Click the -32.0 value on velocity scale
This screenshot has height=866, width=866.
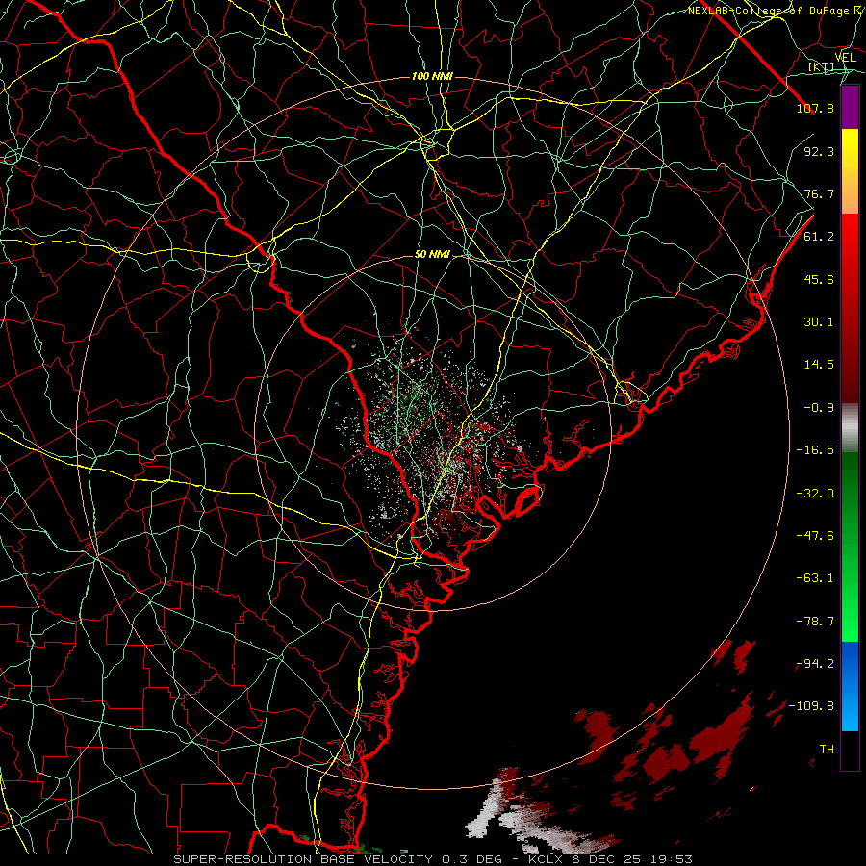[x=815, y=494]
